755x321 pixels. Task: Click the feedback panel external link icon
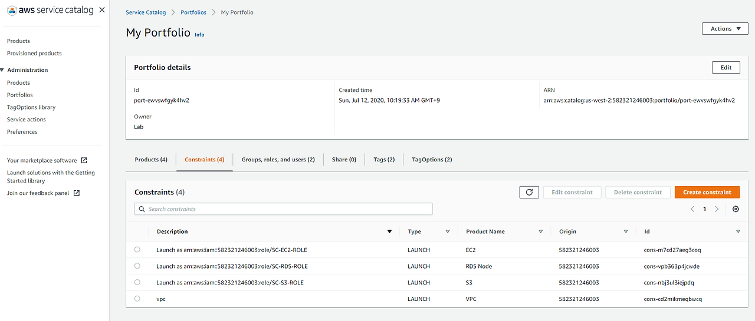click(76, 193)
